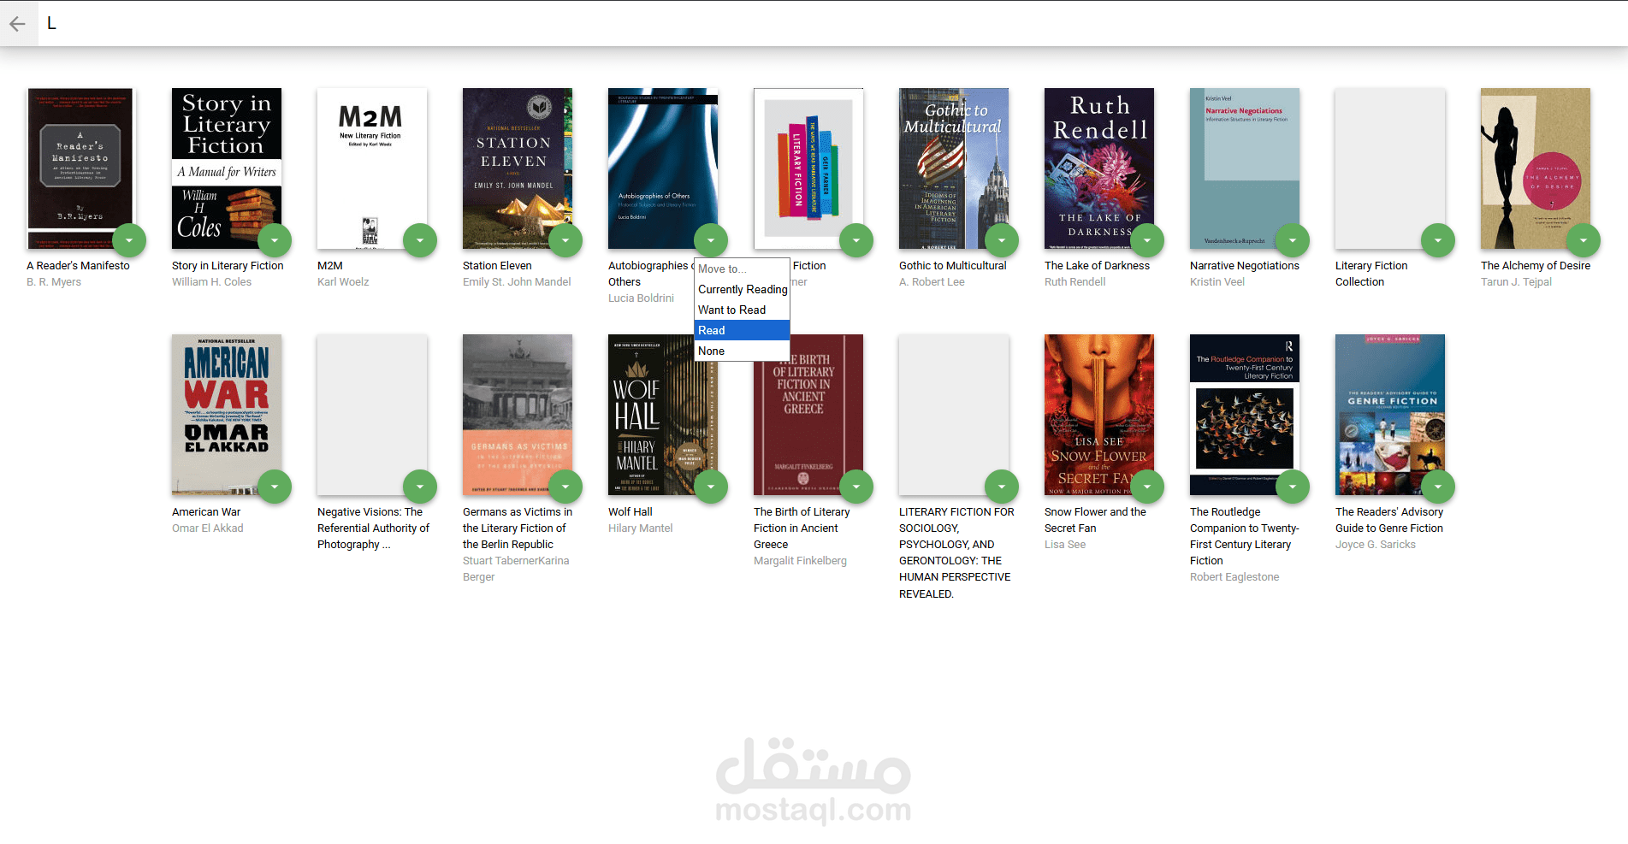Click author name 'A. Robert Lee'
This screenshot has height=844, width=1628.
tap(932, 282)
